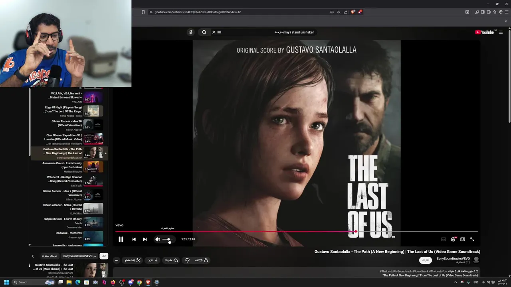The width and height of the screenshot is (511, 287).
Task: Dislike the video with thumbs down
Action: pyautogui.click(x=187, y=260)
